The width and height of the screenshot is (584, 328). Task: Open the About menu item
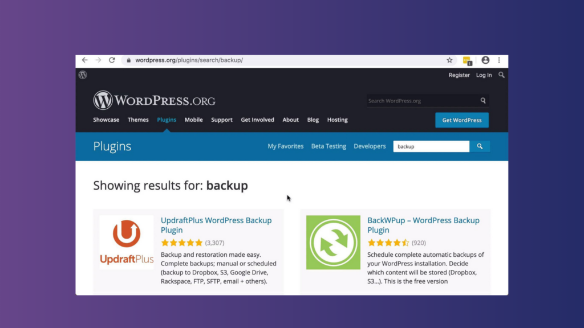(290, 120)
